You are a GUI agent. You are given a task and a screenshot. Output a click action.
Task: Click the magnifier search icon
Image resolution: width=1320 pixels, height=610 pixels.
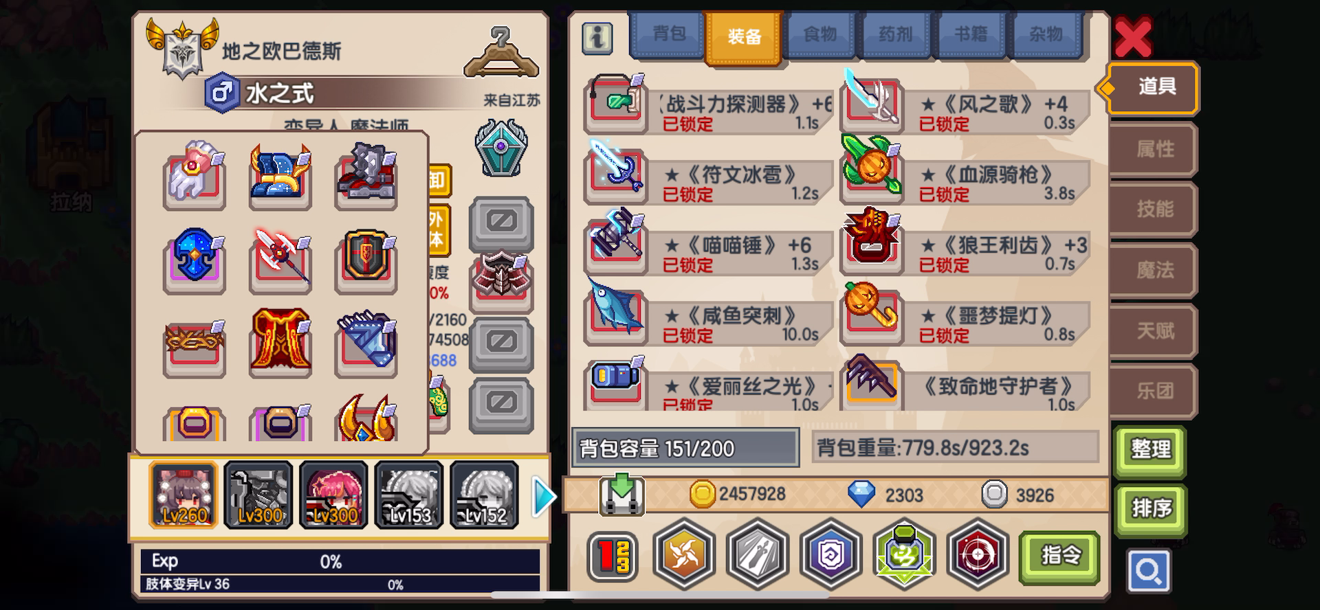pos(1148,570)
